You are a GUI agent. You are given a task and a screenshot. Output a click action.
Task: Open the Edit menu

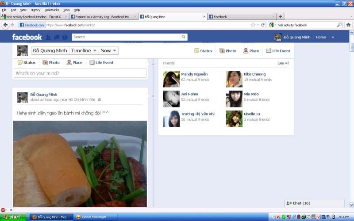point(13,10)
